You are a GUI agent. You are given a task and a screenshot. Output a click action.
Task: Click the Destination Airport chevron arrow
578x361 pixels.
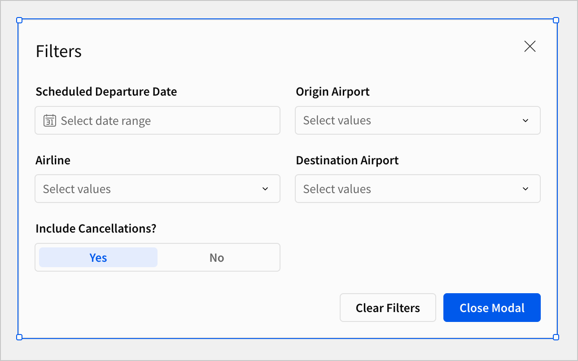click(525, 189)
